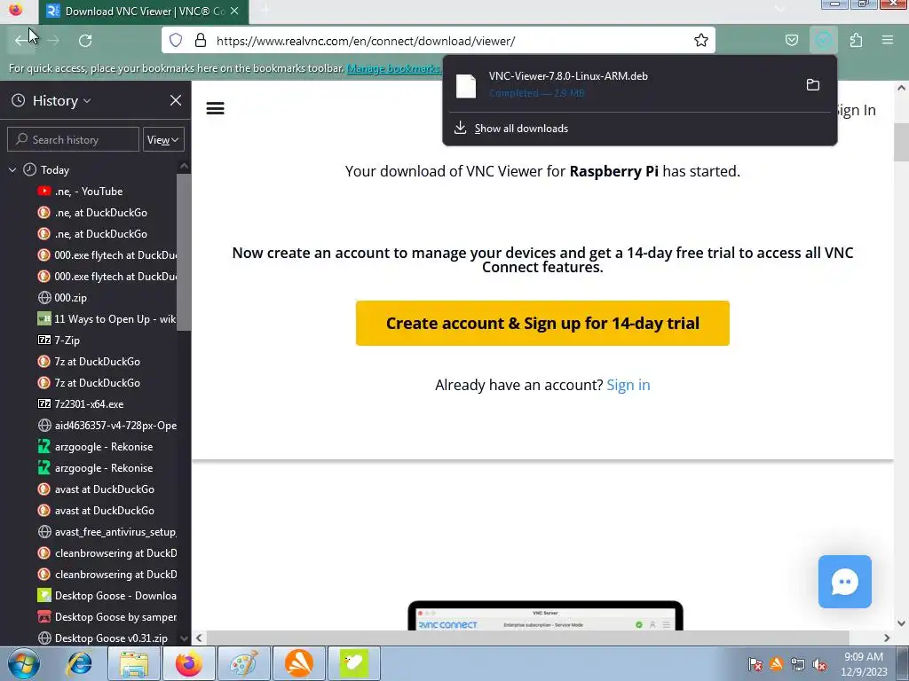Click the Sign in link
The image size is (909, 681).
click(x=628, y=385)
